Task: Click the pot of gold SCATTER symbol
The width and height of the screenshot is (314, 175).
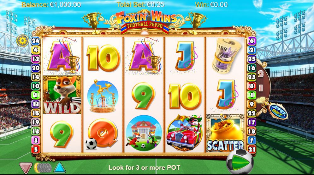Action: click(x=225, y=133)
